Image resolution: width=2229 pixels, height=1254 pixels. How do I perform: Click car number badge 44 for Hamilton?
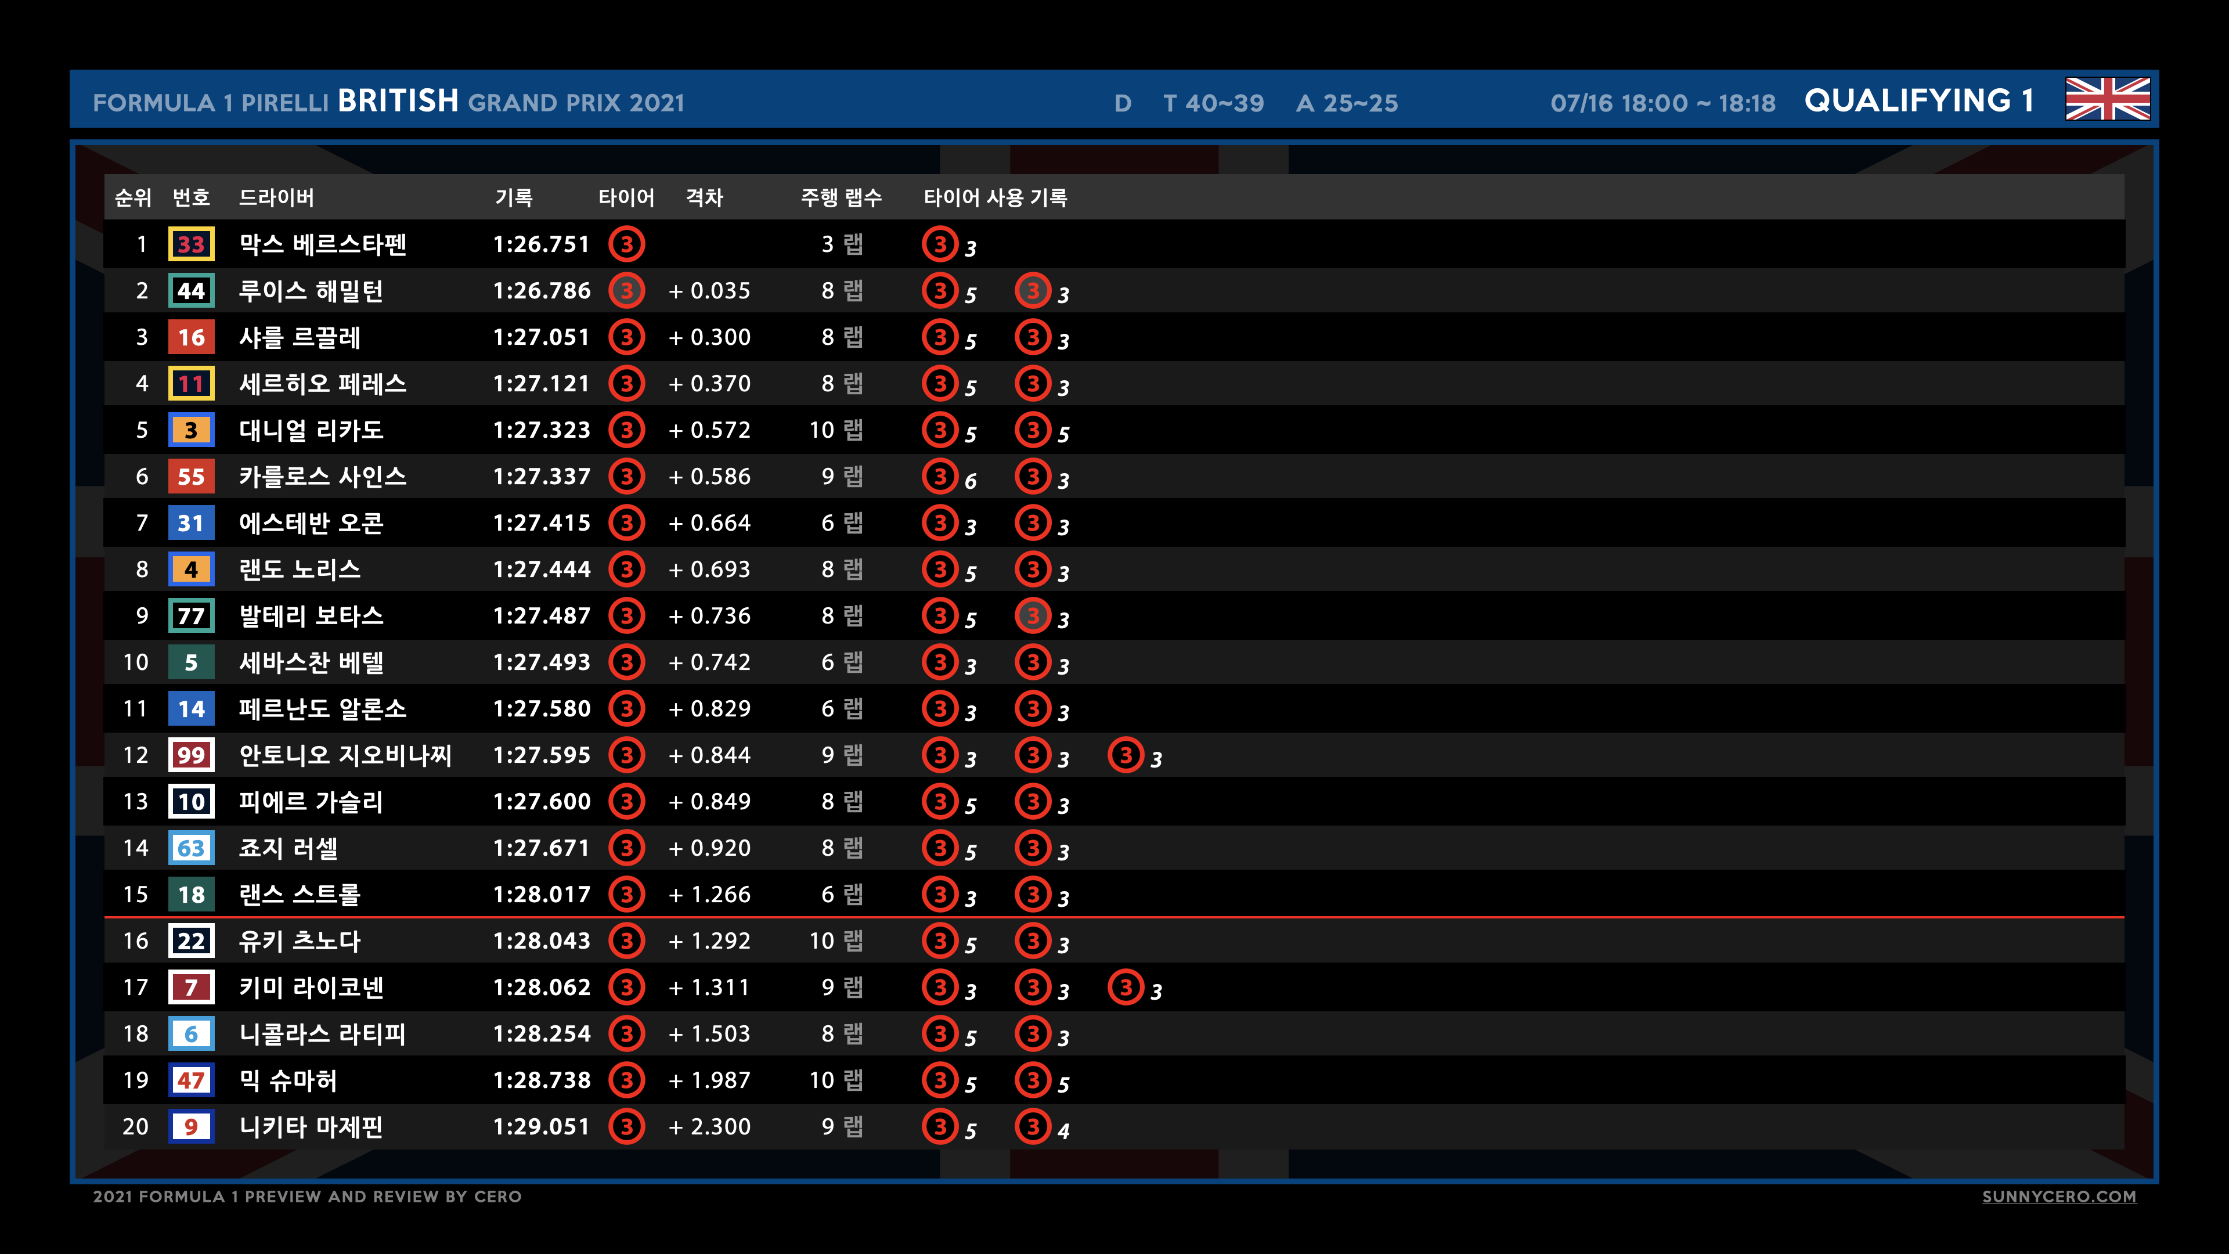(x=191, y=291)
